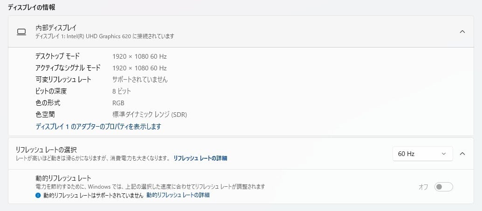Toggle the 動的リフレッシュ レート switch
The width and height of the screenshot is (482, 211).
[443, 187]
